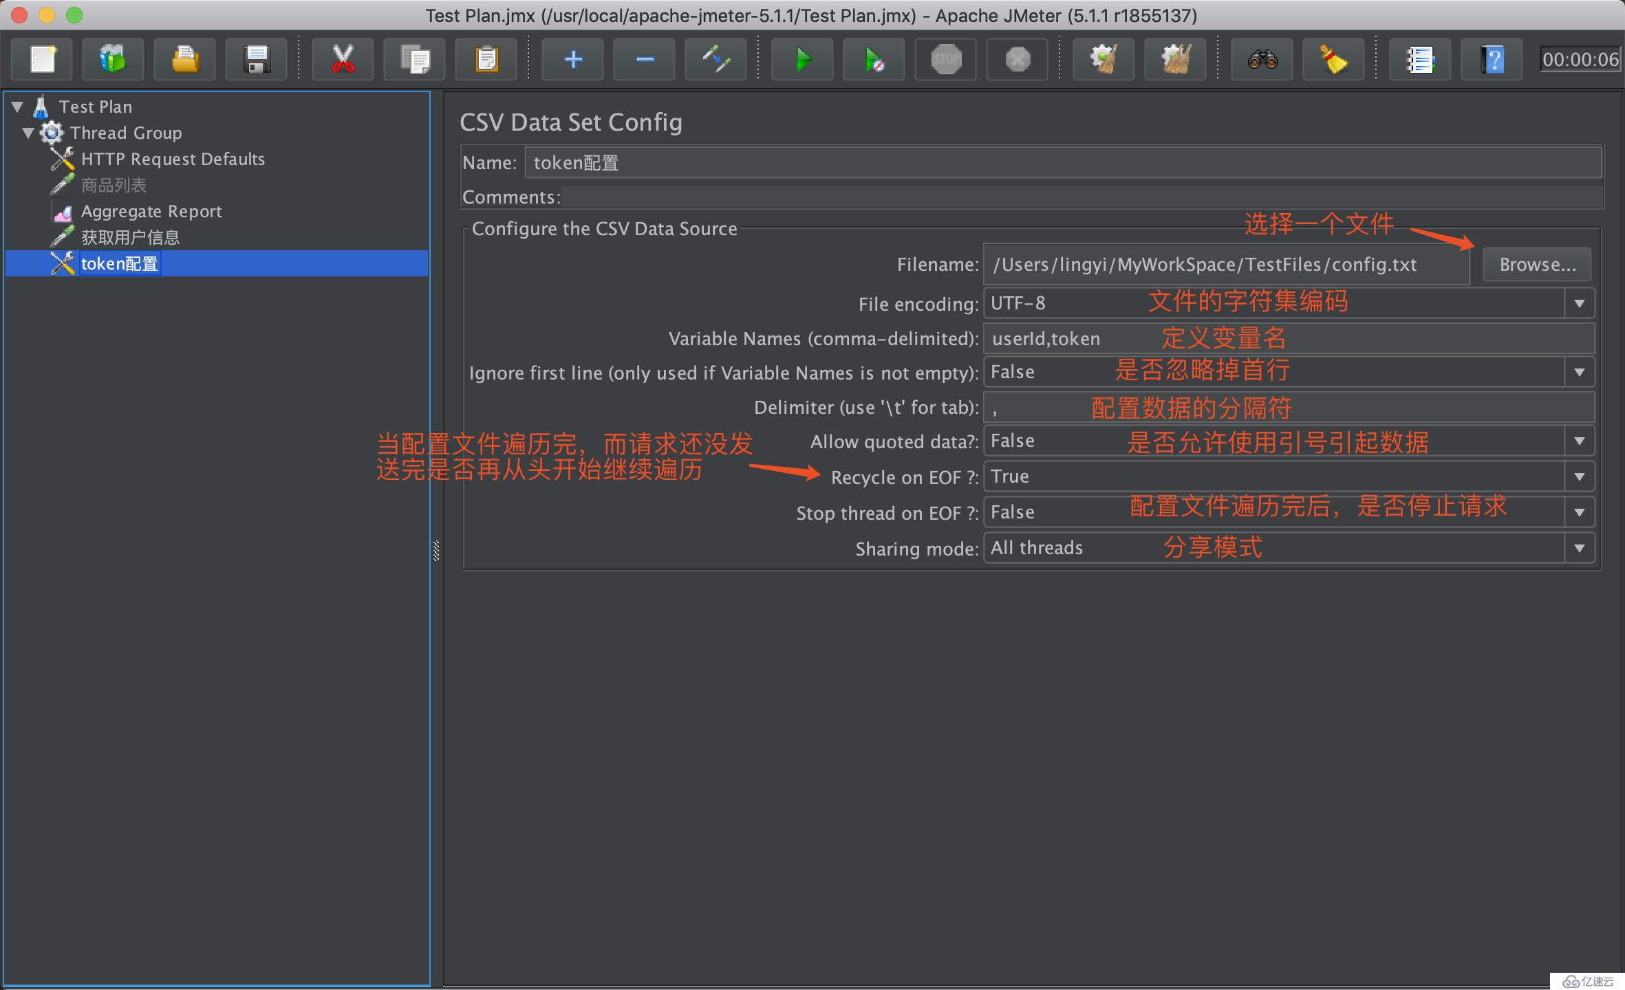Click the Stop sign icon
The height and width of the screenshot is (990, 1625).
[946, 59]
